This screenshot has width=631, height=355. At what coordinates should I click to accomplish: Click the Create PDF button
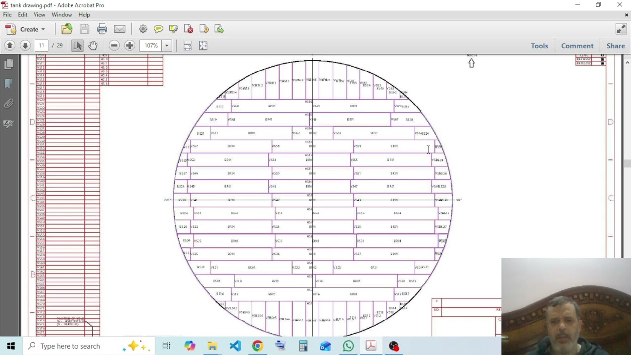coord(26,29)
